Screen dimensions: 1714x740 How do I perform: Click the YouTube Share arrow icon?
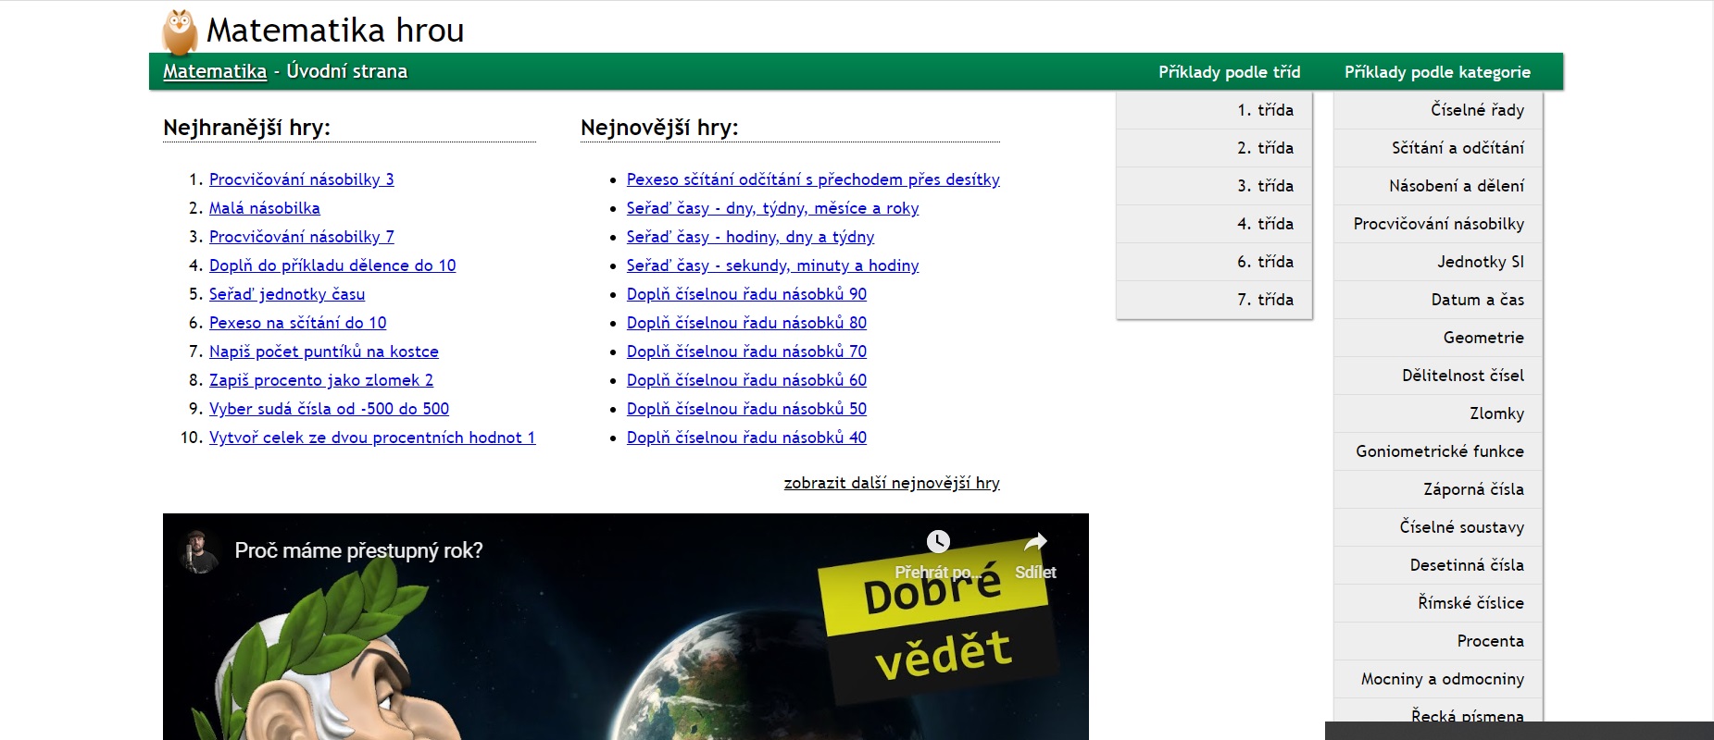click(x=1035, y=541)
